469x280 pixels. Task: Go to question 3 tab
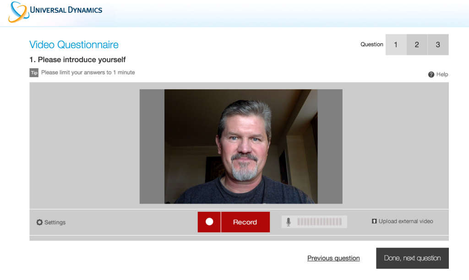(438, 44)
